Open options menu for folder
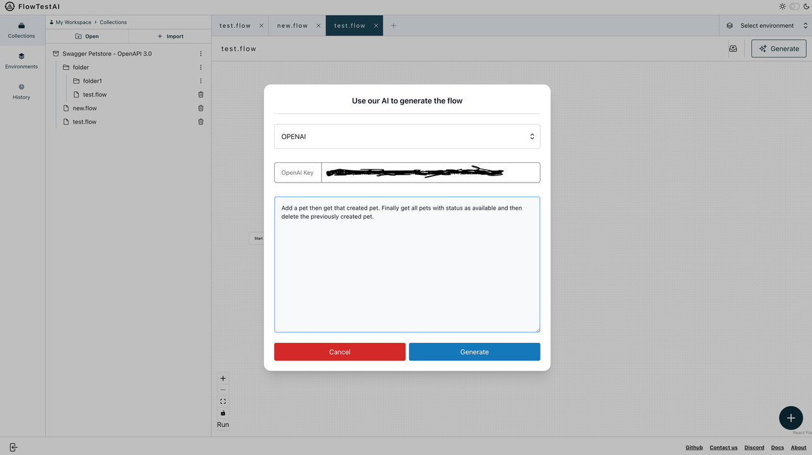 click(201, 67)
